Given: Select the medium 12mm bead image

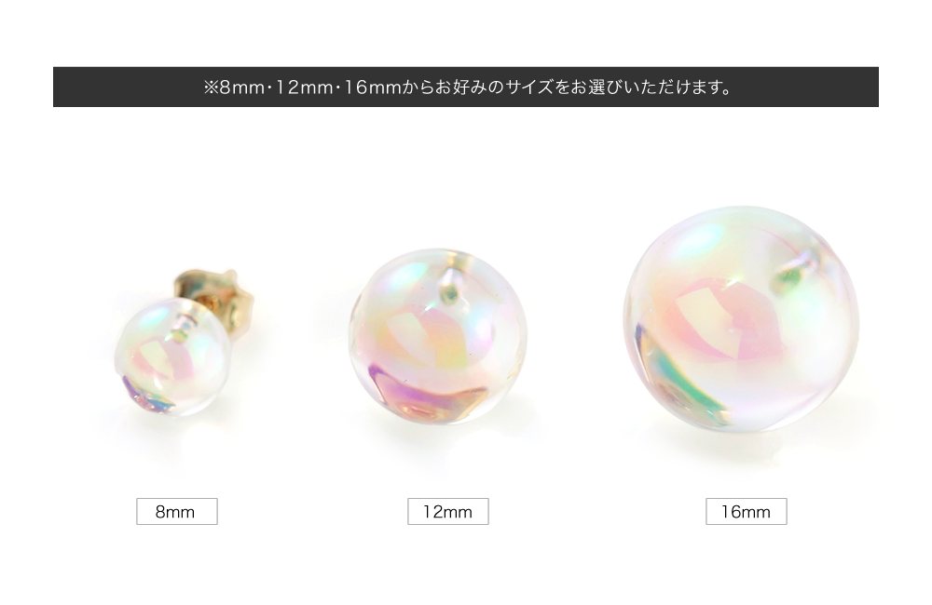Looking at the screenshot, I should (x=438, y=337).
